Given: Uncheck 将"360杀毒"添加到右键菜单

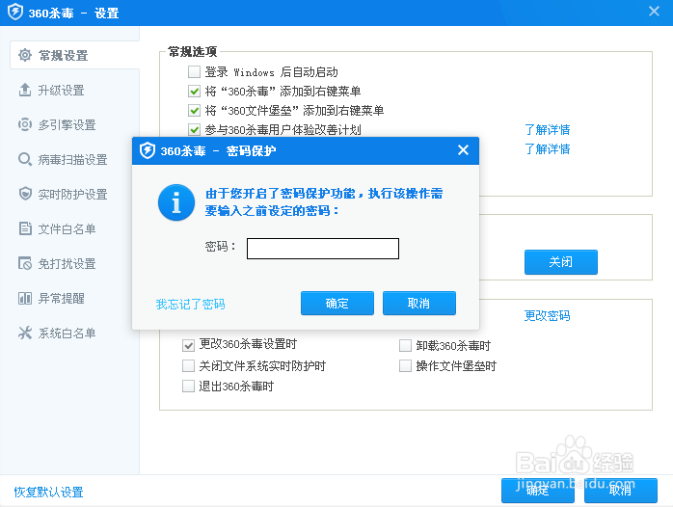Looking at the screenshot, I should click(194, 92).
